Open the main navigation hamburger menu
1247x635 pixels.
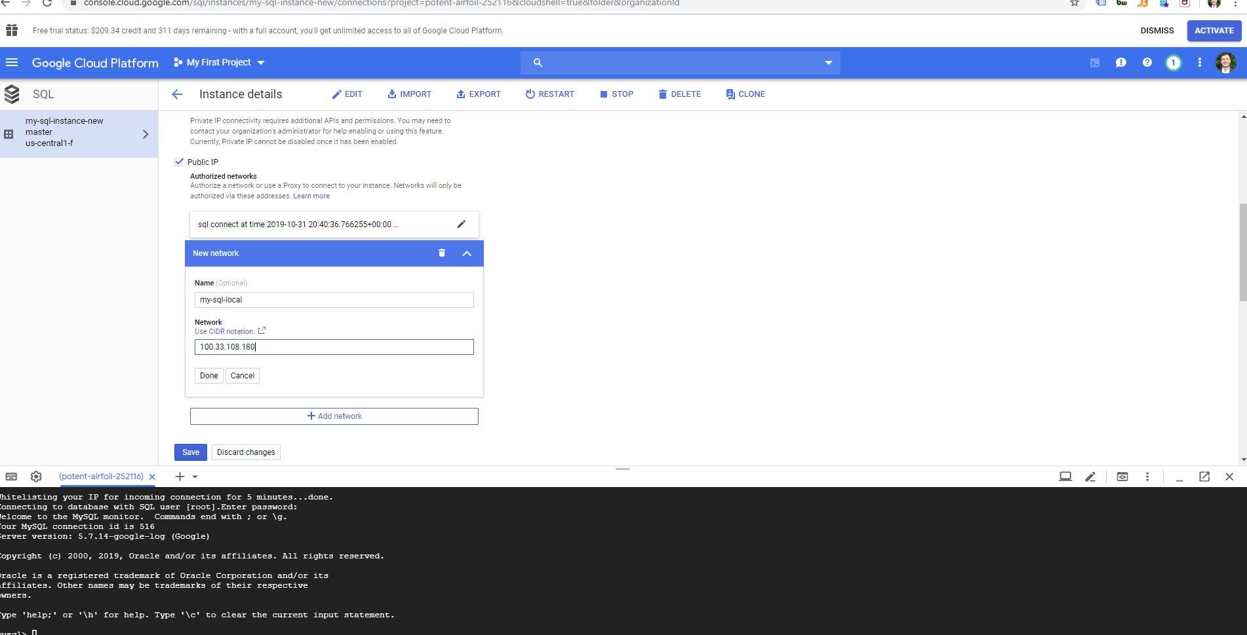(x=12, y=63)
